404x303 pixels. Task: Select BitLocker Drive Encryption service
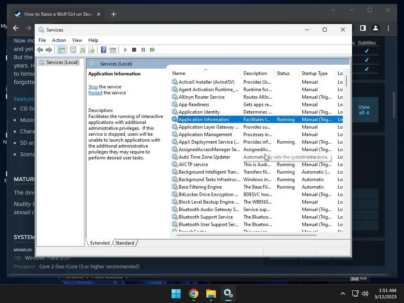tap(257, 194)
